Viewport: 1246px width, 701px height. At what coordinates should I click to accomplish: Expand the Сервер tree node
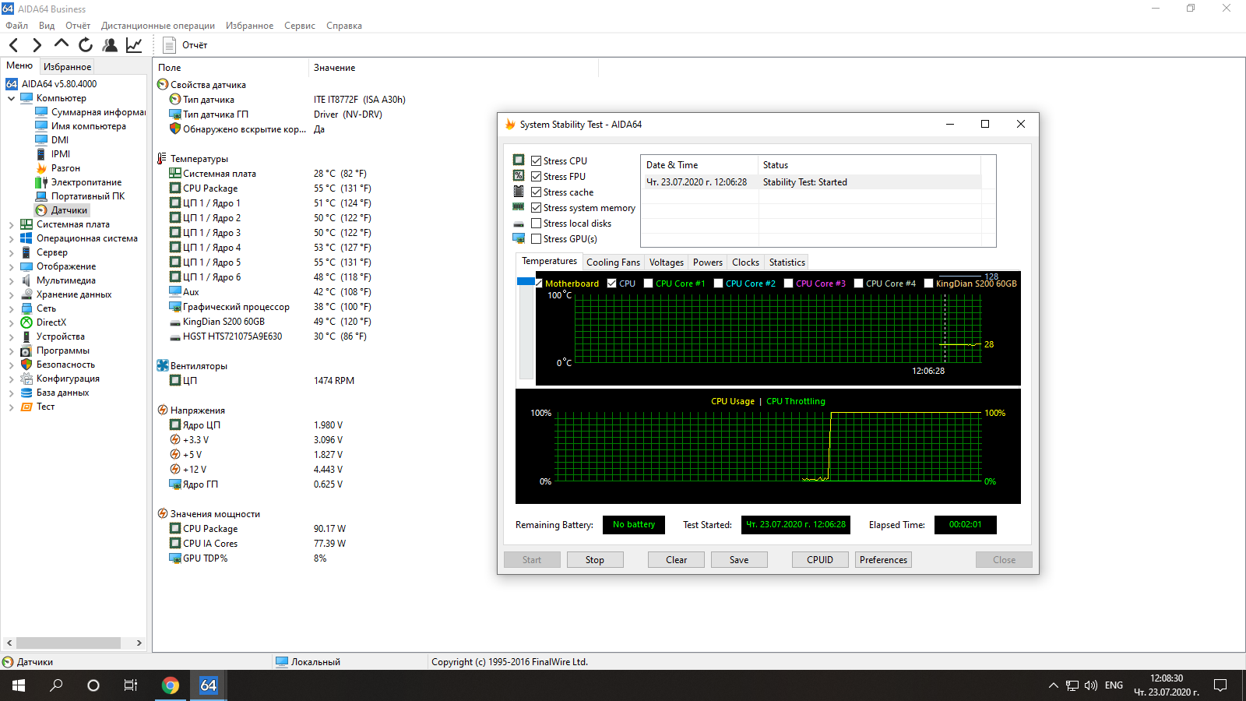(x=12, y=252)
